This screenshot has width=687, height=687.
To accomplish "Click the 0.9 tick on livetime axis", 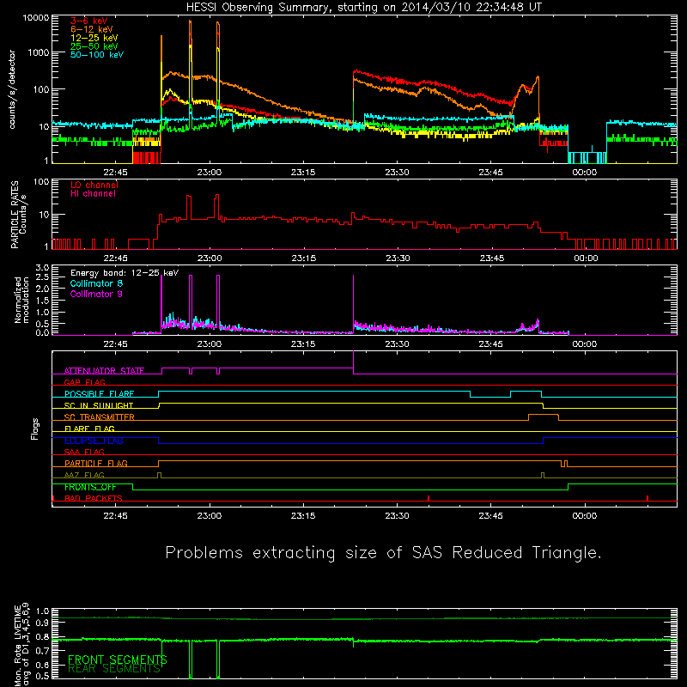I will click(x=42, y=623).
